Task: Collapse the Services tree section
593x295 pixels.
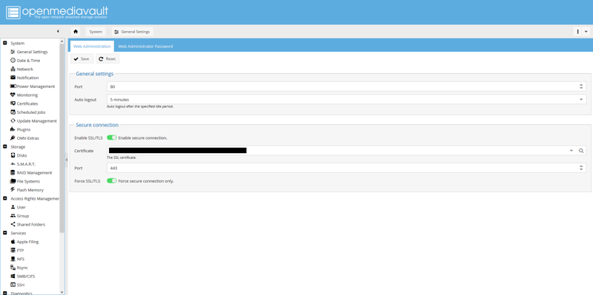Action: point(5,233)
